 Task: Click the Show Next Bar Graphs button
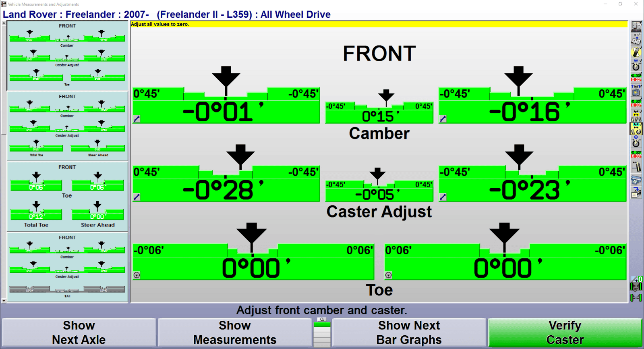pyautogui.click(x=409, y=332)
